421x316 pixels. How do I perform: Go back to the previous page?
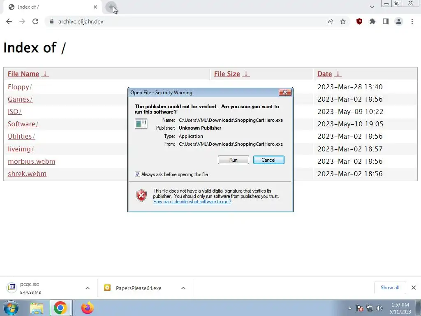pos(9,21)
